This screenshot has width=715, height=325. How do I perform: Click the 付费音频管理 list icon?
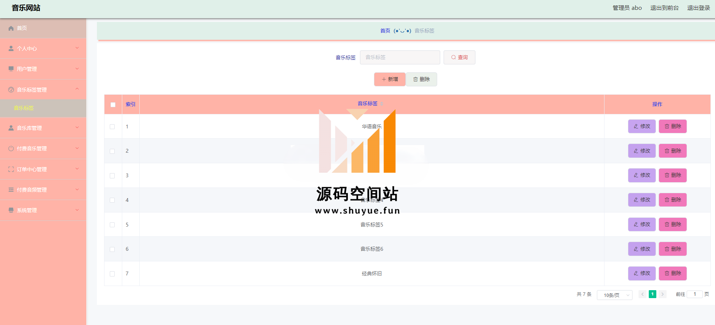(x=11, y=190)
